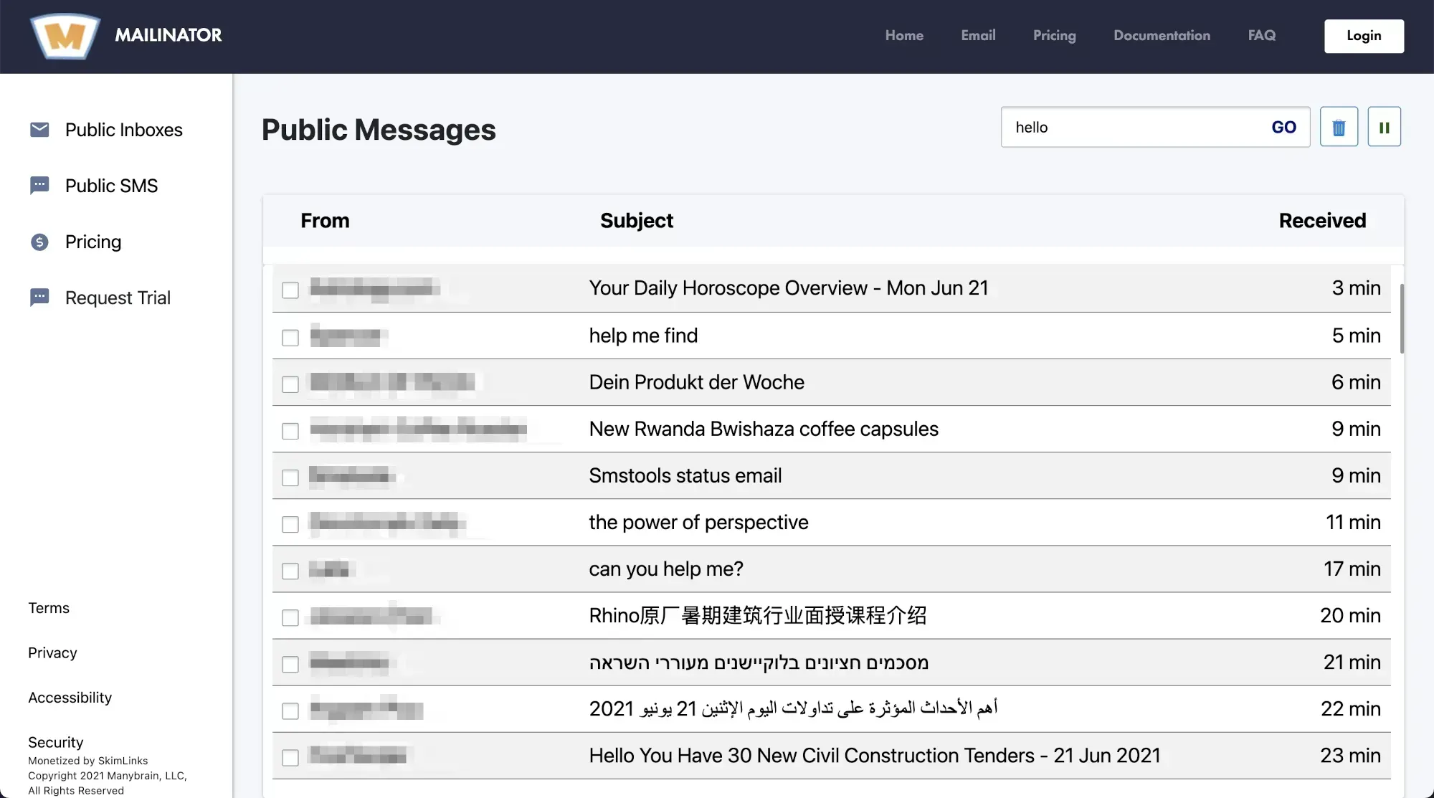Click the message list scrollbar thumb
Screen dimensions: 1434x798
(1401, 318)
